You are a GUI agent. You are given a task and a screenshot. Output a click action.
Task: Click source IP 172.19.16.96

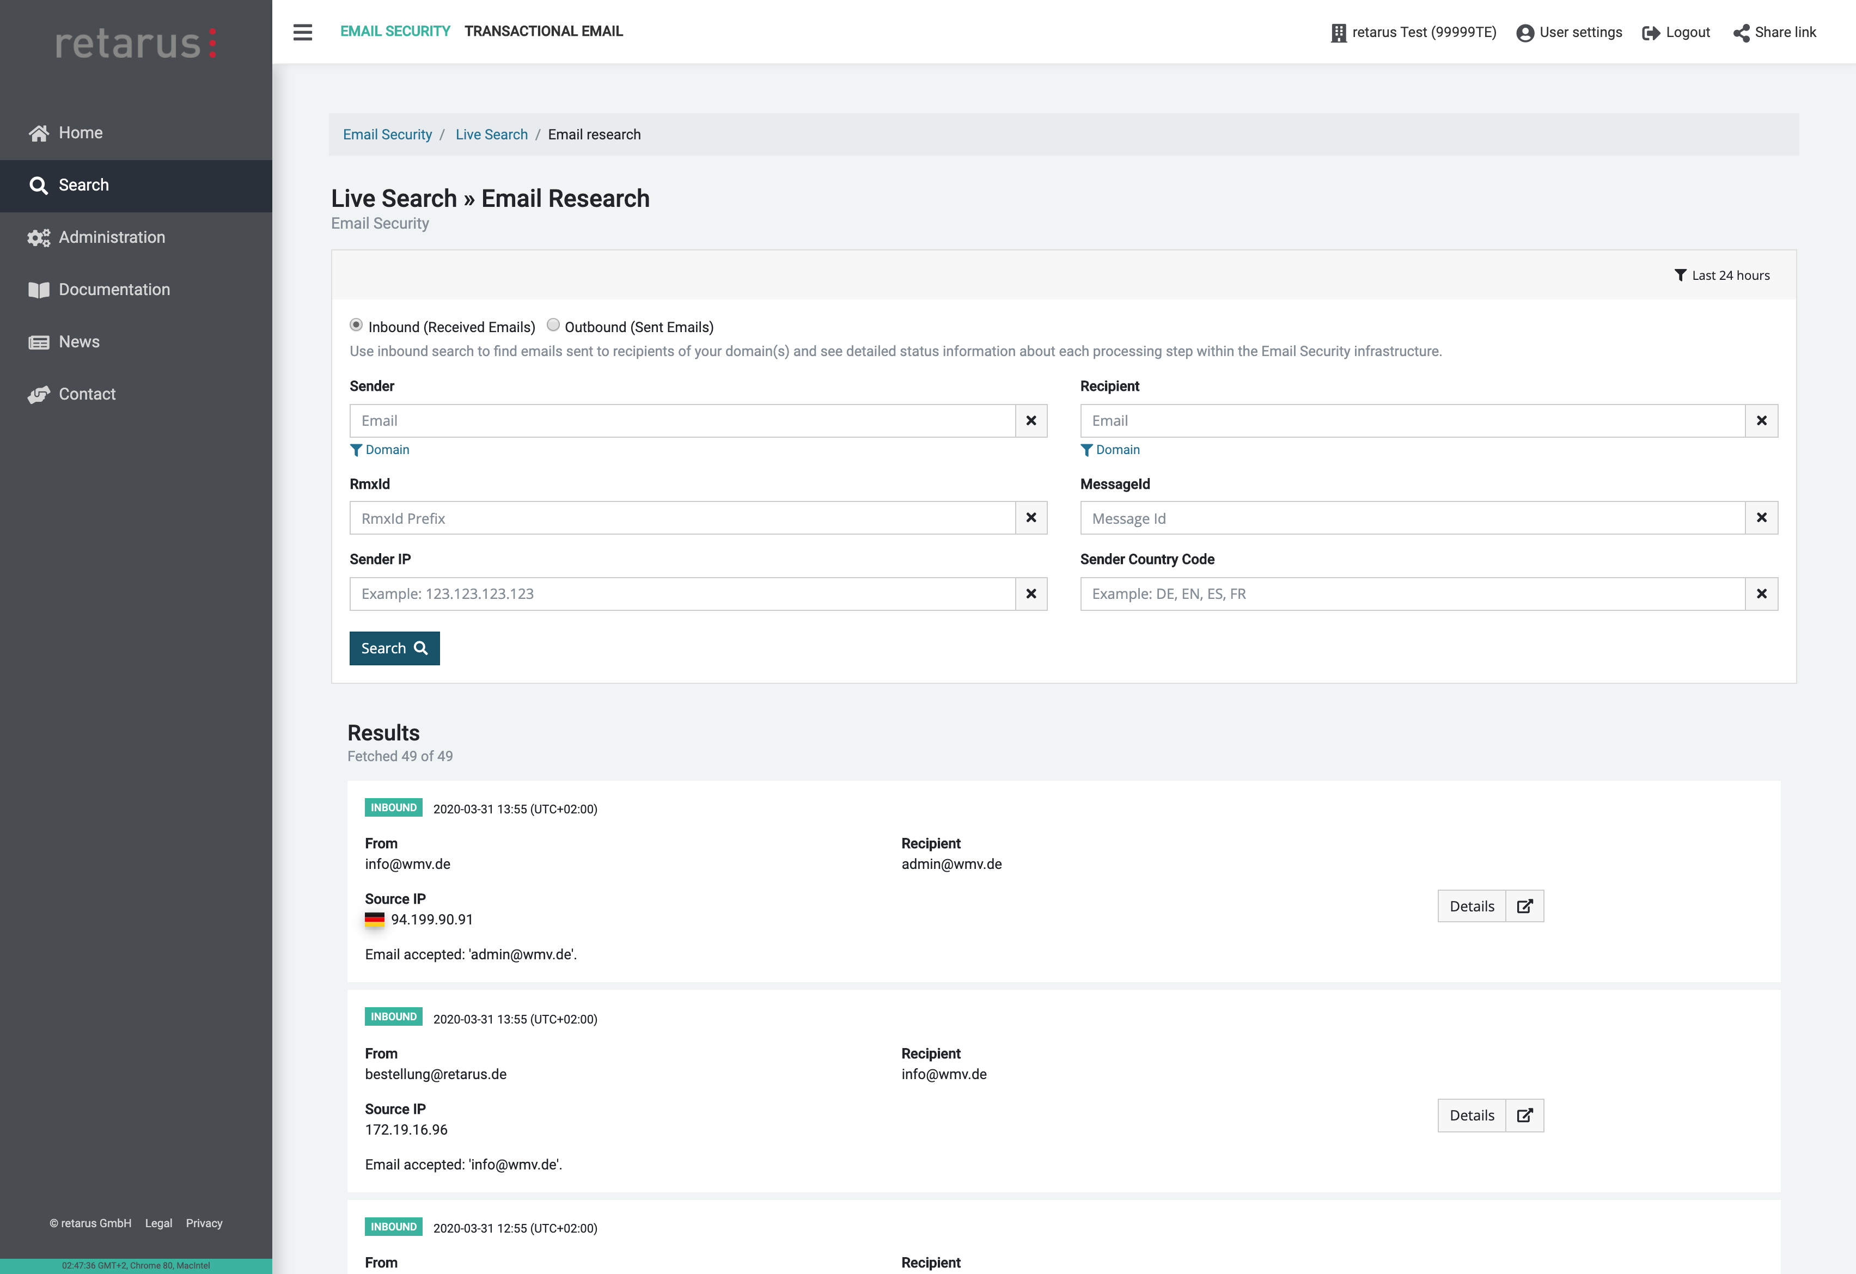tap(406, 1130)
